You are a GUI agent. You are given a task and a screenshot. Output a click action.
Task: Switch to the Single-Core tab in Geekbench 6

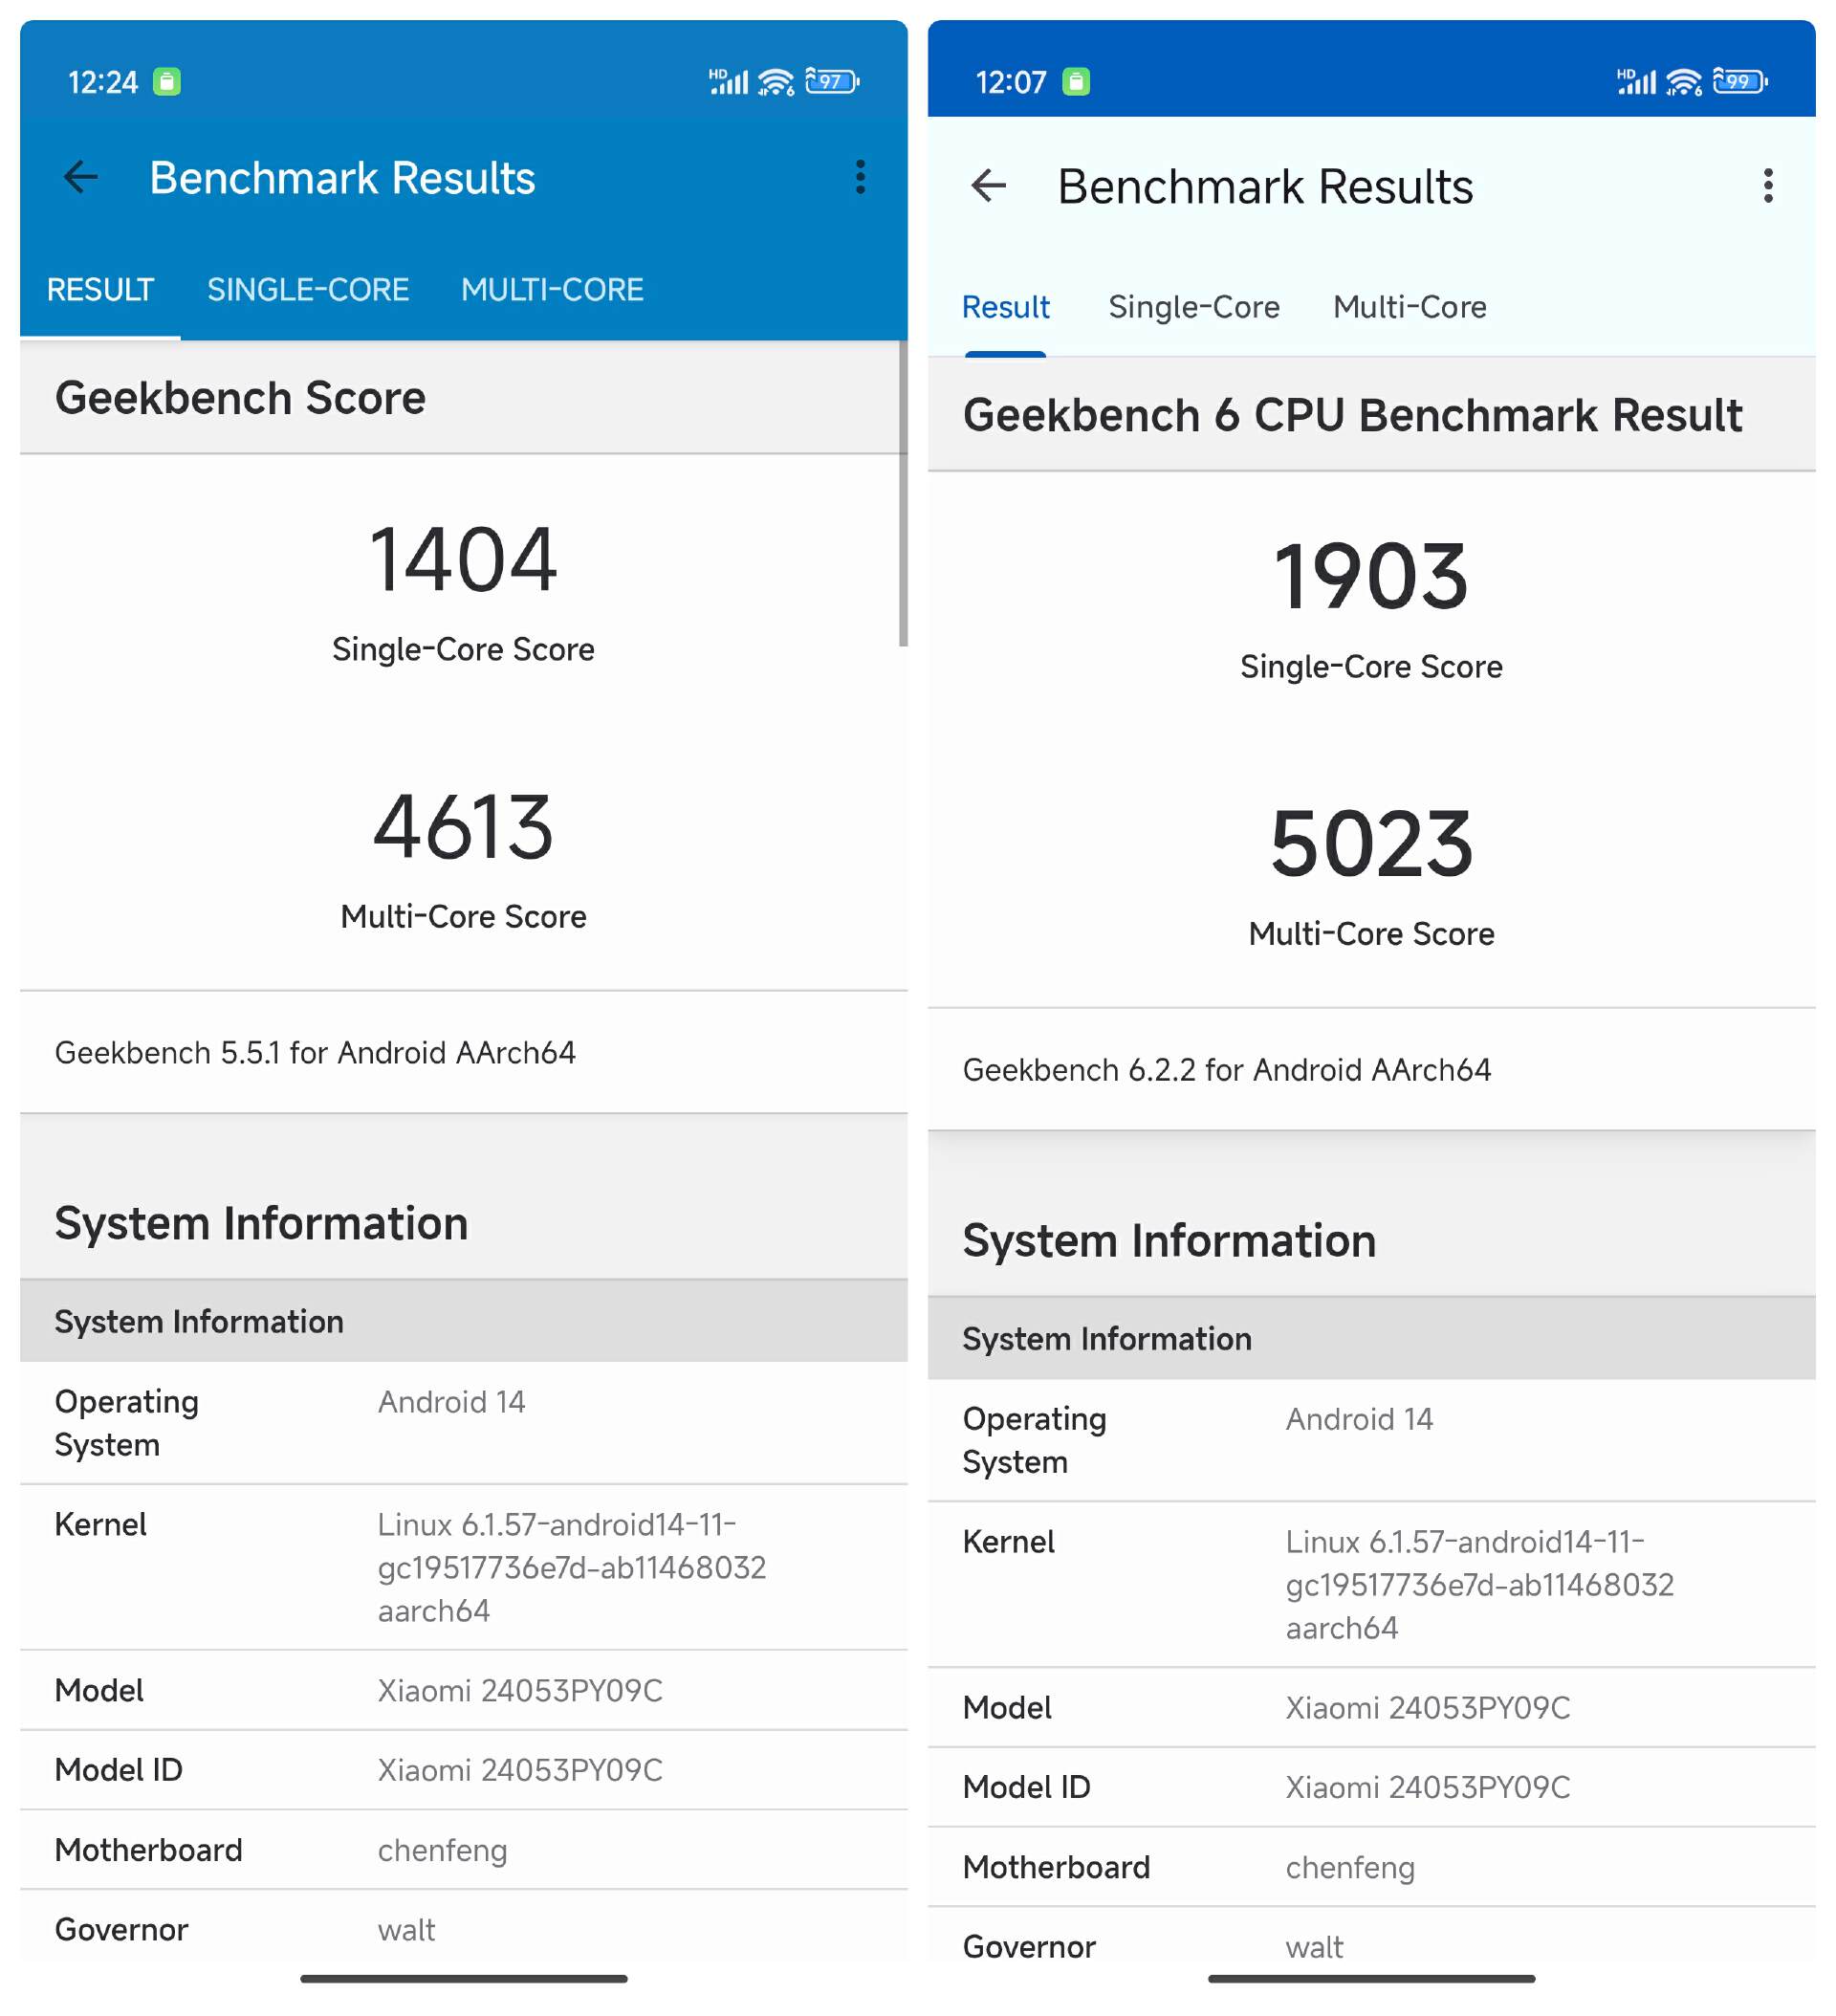[1194, 307]
